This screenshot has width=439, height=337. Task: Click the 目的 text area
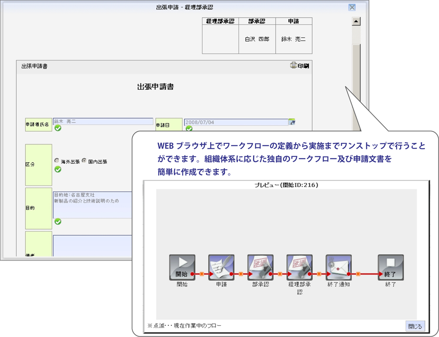(93, 205)
